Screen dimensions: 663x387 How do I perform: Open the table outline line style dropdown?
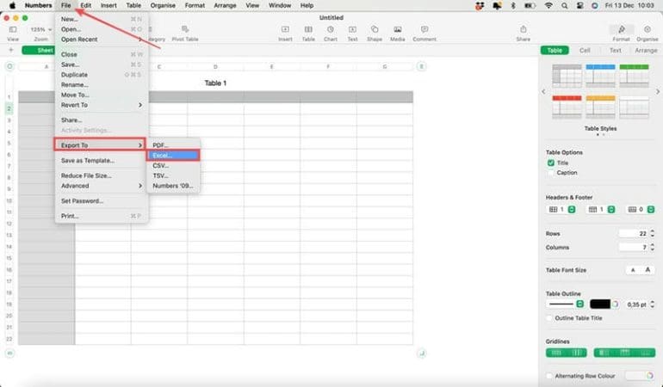click(566, 304)
